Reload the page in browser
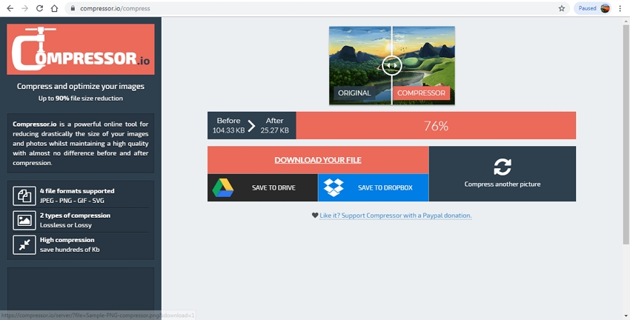 point(39,8)
